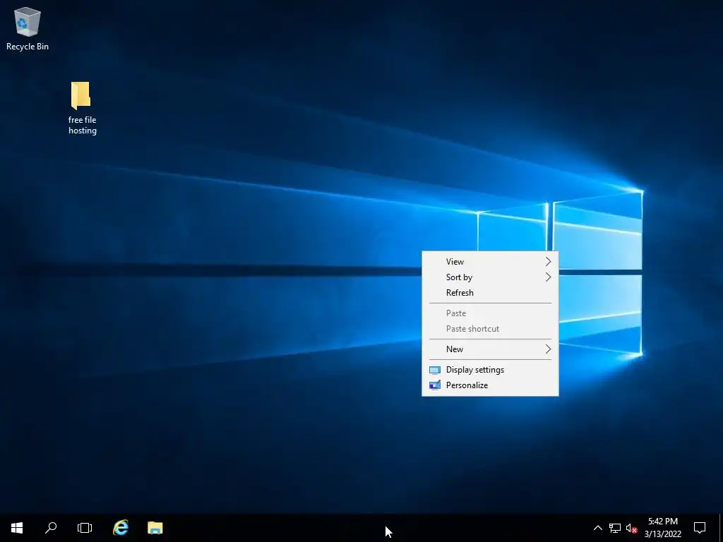
Task: Open the clock showing 5:42 PM
Action: (x=662, y=528)
